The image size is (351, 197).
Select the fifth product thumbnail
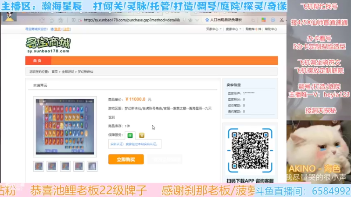click(92, 166)
